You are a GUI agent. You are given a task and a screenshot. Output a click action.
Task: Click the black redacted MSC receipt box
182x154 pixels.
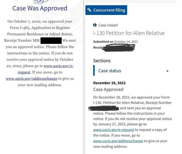pos(51,41)
